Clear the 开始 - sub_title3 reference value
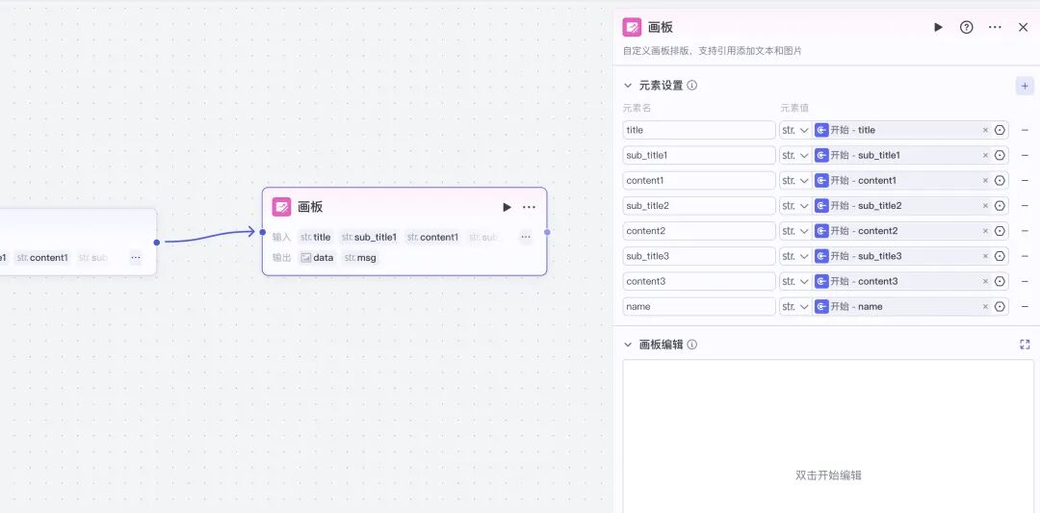Viewport: 1040px width, 513px height. (x=985, y=256)
